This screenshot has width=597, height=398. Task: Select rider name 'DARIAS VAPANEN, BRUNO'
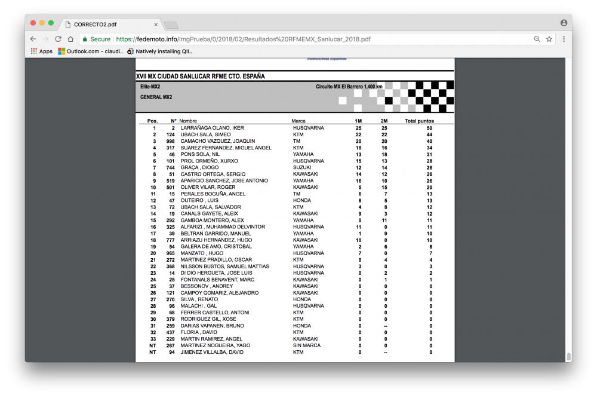pyautogui.click(x=212, y=326)
